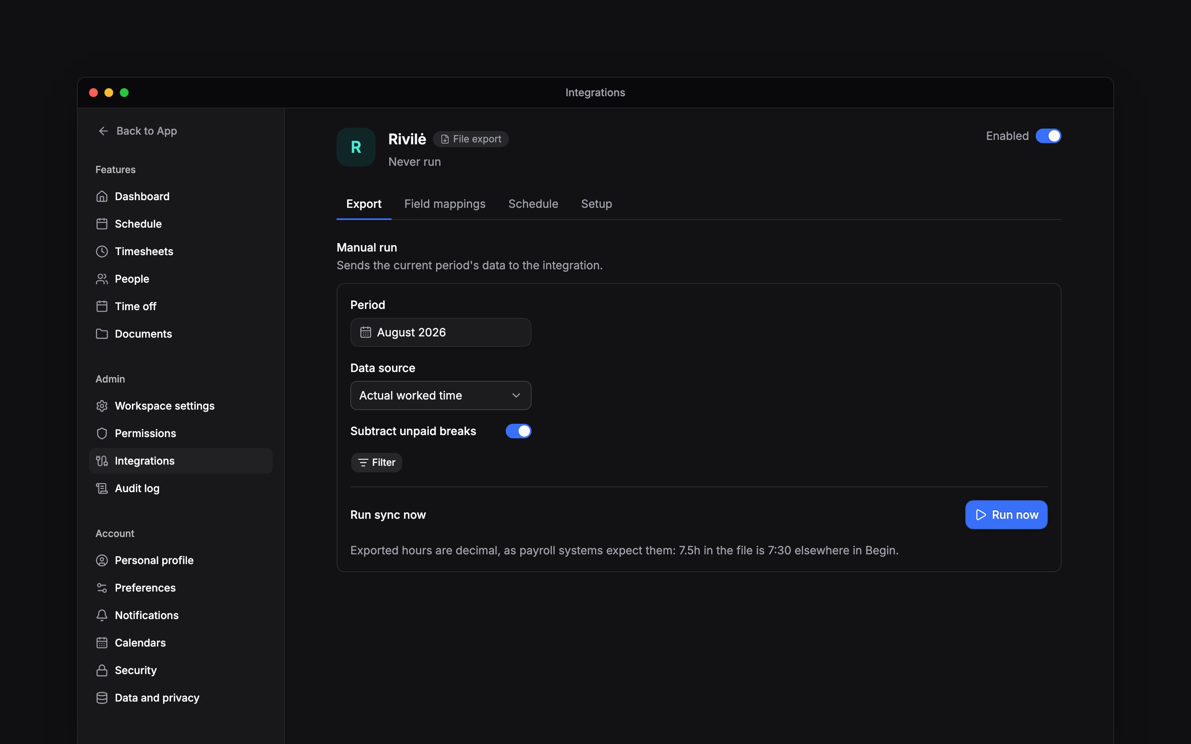Click the Audit log scroll icon
Screen dimensions: 1191x744
click(102, 488)
